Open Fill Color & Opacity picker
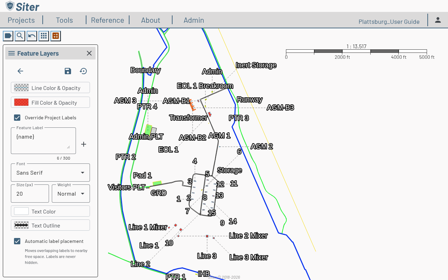448x280 pixels. click(50, 103)
